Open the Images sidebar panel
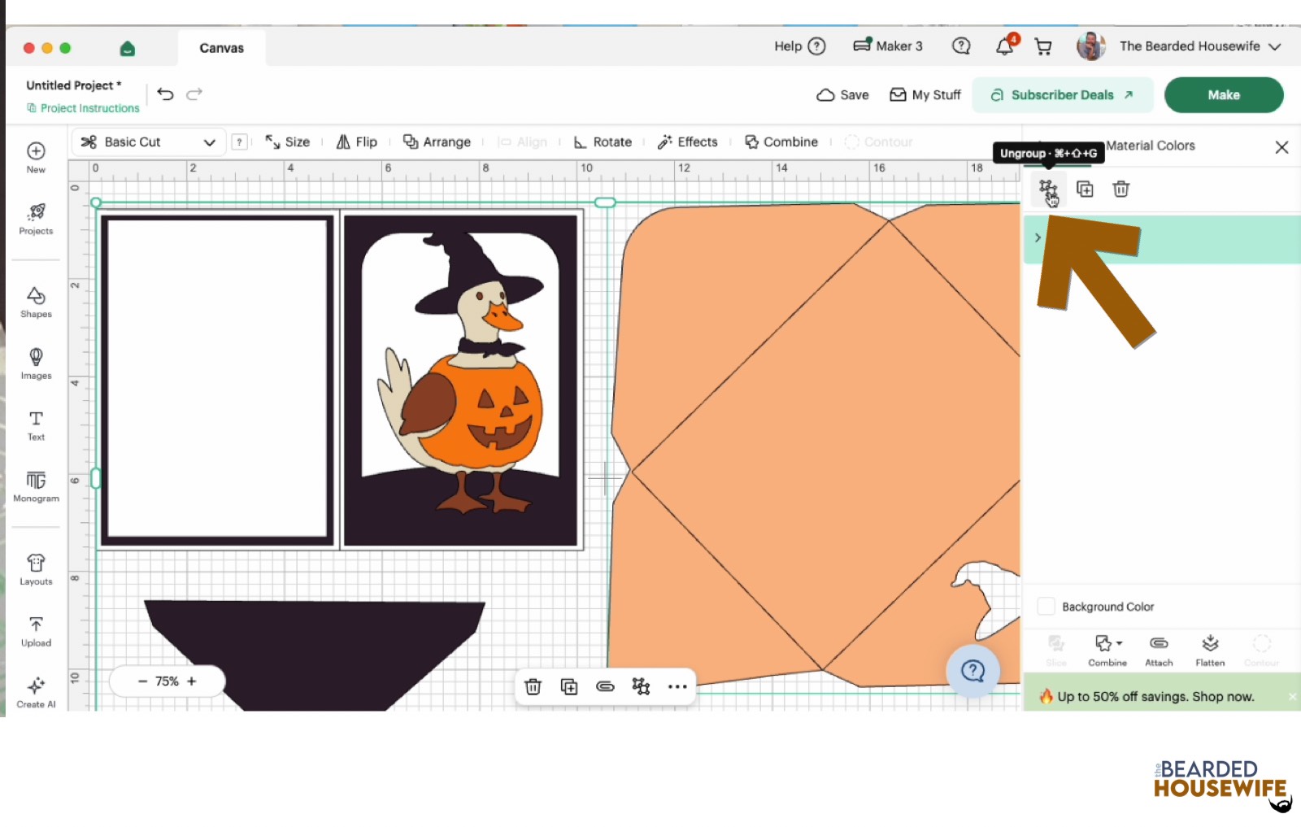This screenshot has width=1301, height=827. click(36, 363)
